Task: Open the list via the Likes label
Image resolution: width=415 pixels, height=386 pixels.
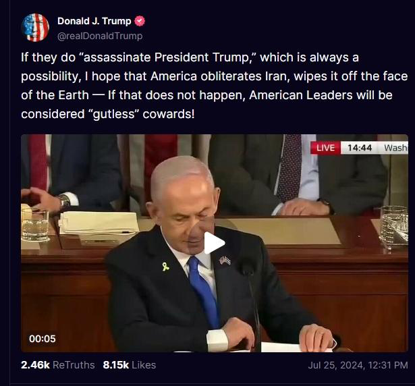Action: click(x=144, y=365)
